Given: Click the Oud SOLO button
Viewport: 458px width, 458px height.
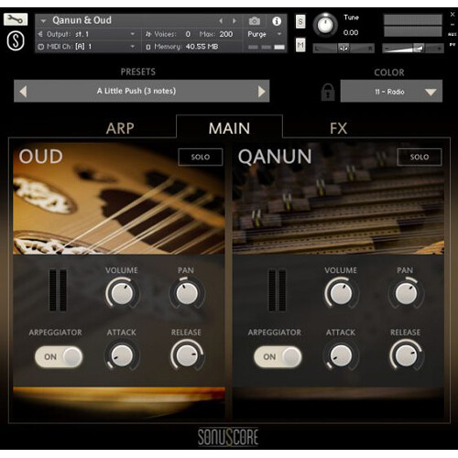Looking at the screenshot, I should pyautogui.click(x=201, y=157).
